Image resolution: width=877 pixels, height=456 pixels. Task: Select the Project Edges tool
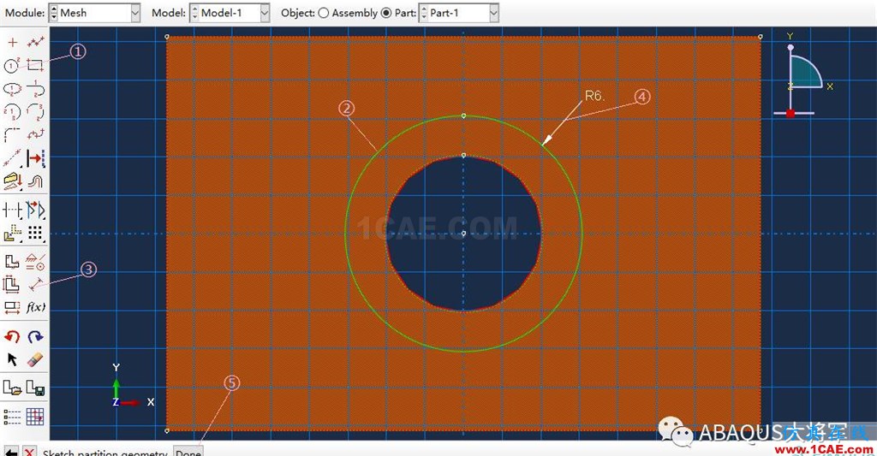(x=35, y=159)
